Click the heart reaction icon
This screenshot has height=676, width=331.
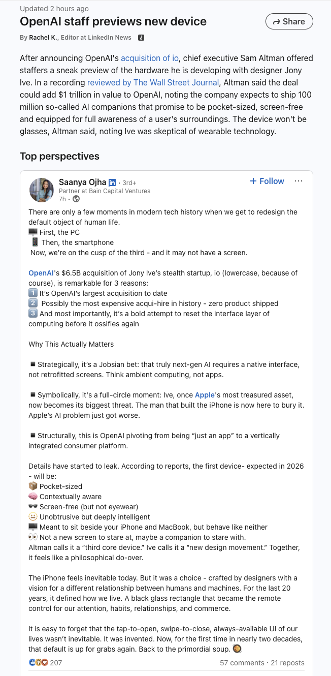click(x=45, y=662)
